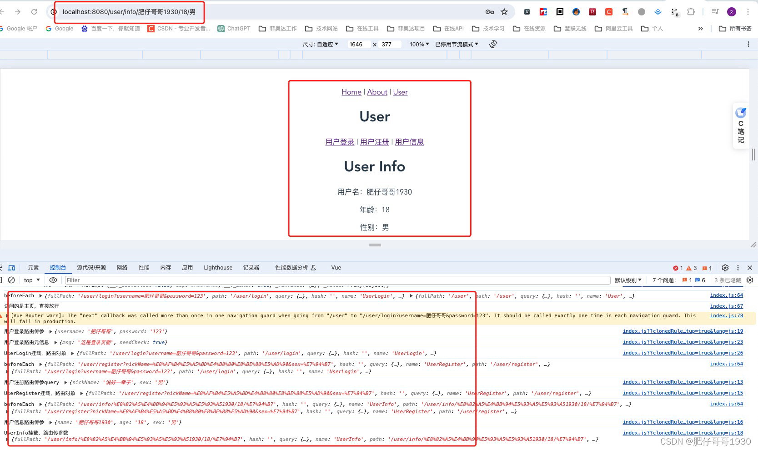The image size is (758, 450).
Task: Open the 技术网站 bookmark folder
Action: pos(321,29)
